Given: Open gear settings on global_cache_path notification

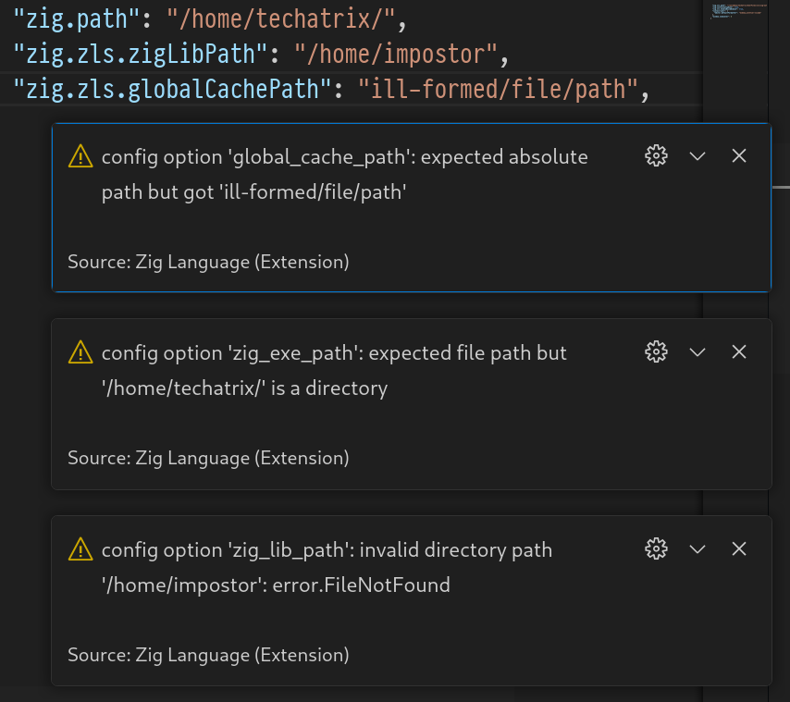Looking at the screenshot, I should (656, 156).
